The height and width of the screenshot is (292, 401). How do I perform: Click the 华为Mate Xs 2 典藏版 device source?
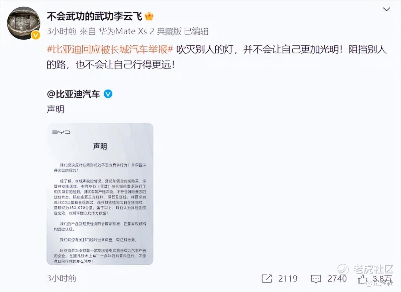[140, 31]
